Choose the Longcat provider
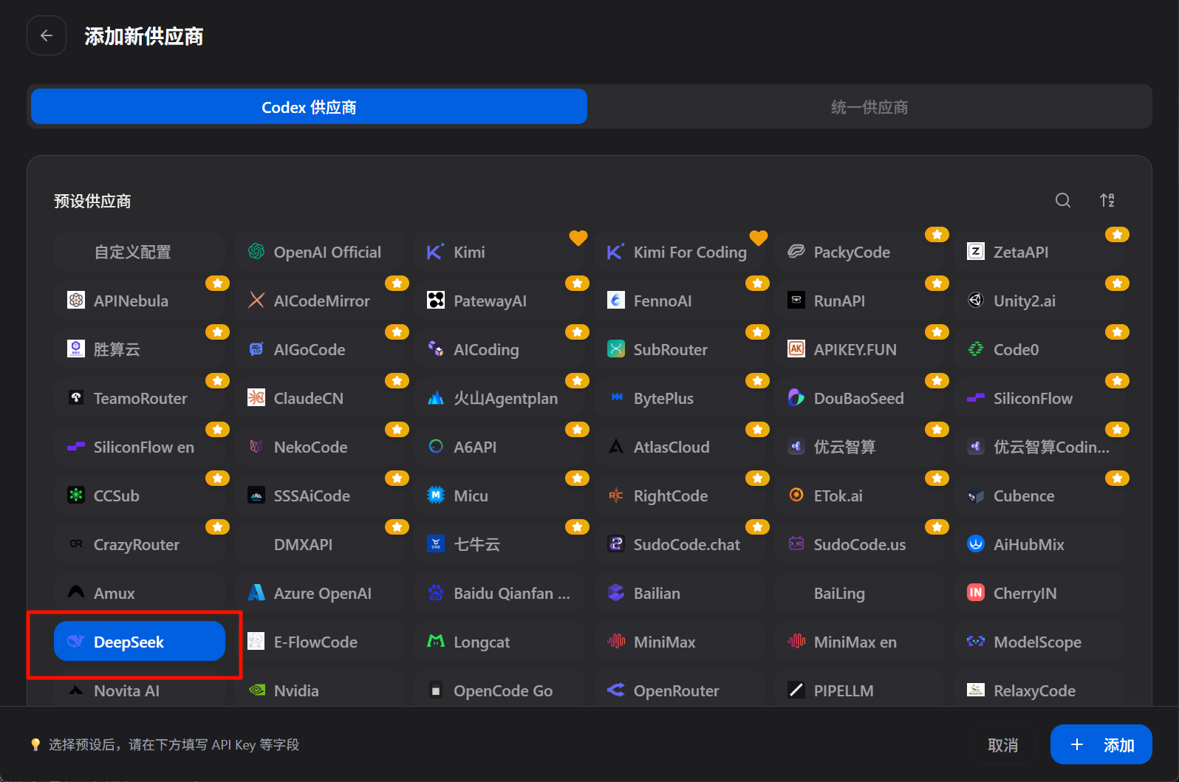This screenshot has height=782, width=1179. point(499,642)
